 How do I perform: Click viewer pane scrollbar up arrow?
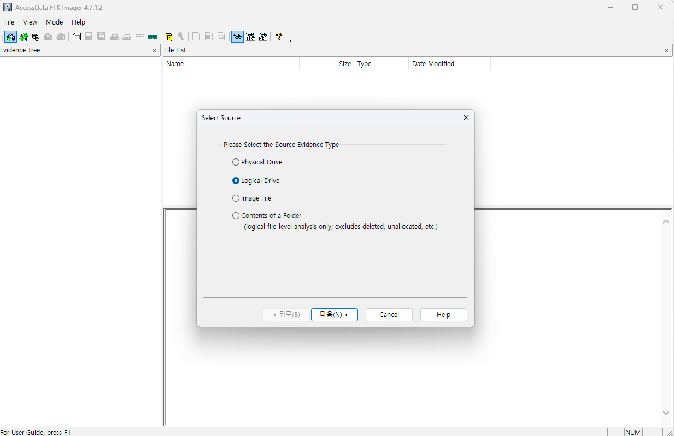pyautogui.click(x=666, y=222)
